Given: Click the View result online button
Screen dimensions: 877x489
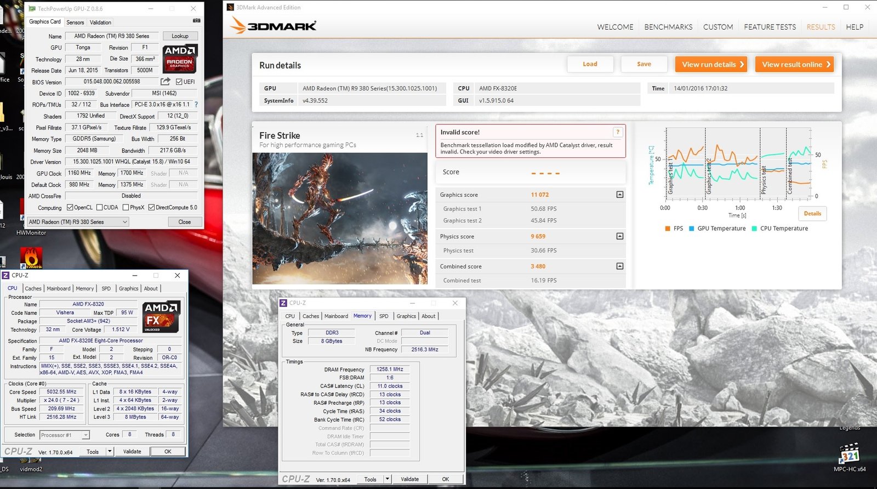Looking at the screenshot, I should (794, 65).
